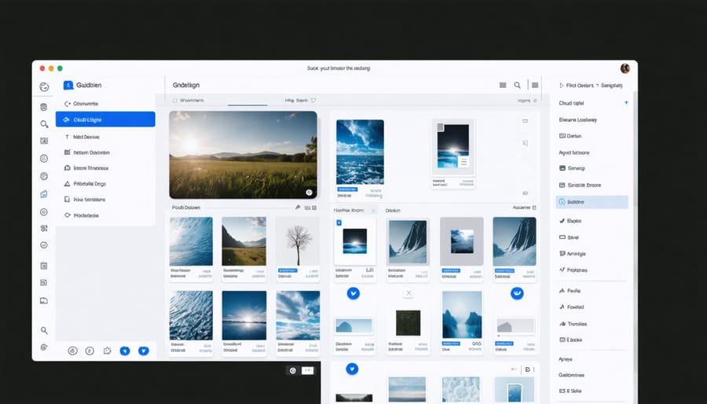Click the header search magnifier icon
This screenshot has height=404, width=707.
coord(517,85)
